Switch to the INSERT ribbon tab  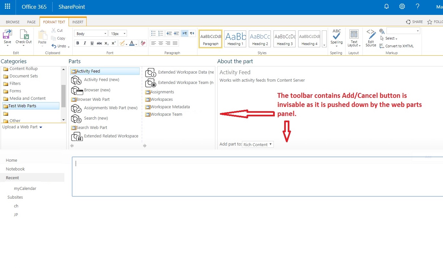pos(78,22)
